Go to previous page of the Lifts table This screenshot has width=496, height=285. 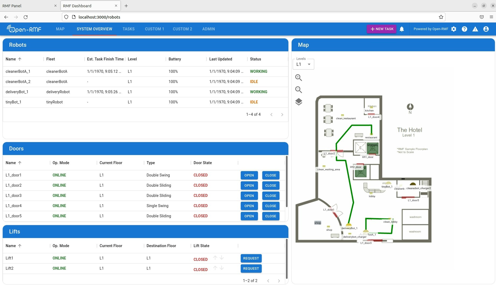point(268,280)
